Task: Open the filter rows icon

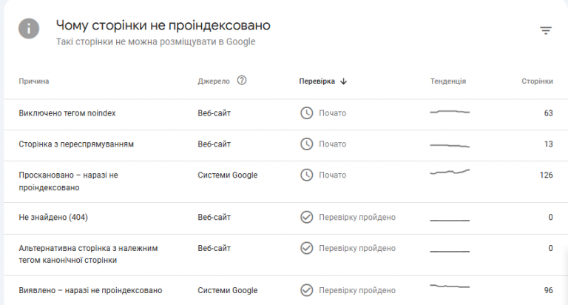Action: click(x=546, y=30)
